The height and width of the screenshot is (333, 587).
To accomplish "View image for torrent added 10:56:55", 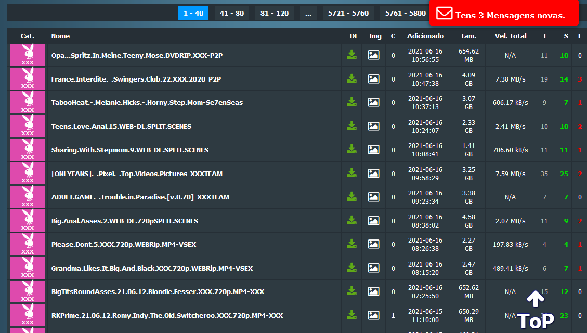I will tap(374, 55).
